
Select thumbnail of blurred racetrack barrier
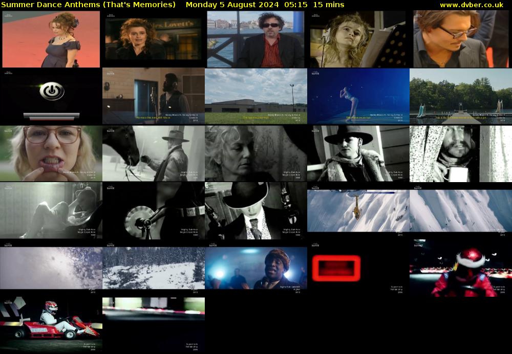coord(154,325)
